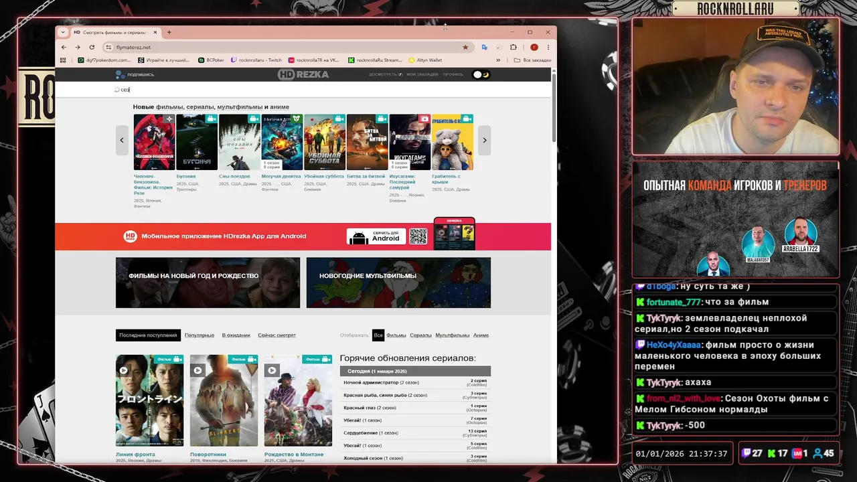
Task: Open the 'Все закладки' folder
Action: click(533, 60)
